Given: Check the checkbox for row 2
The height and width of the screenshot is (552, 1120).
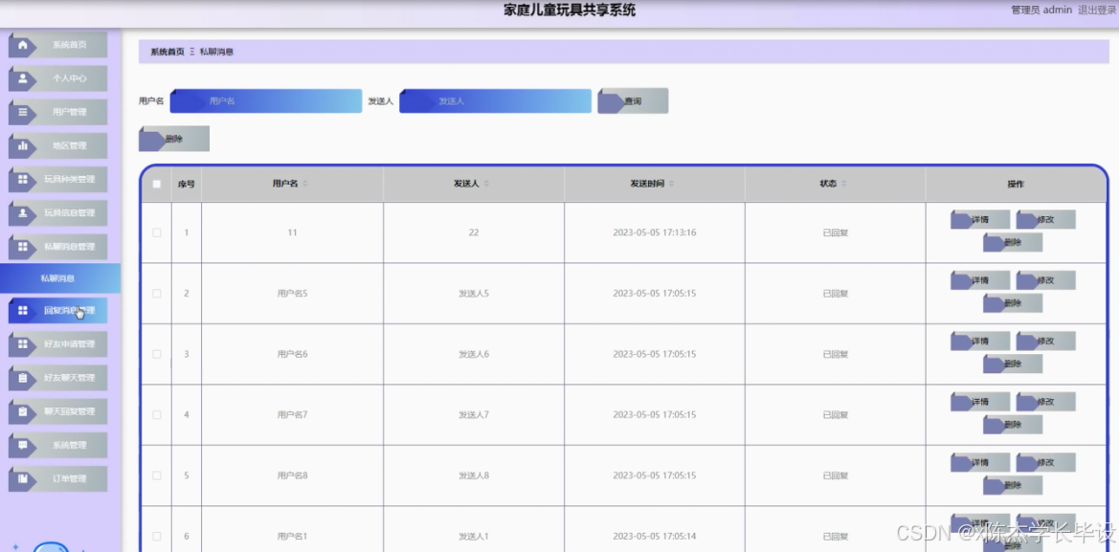Looking at the screenshot, I should (x=156, y=294).
